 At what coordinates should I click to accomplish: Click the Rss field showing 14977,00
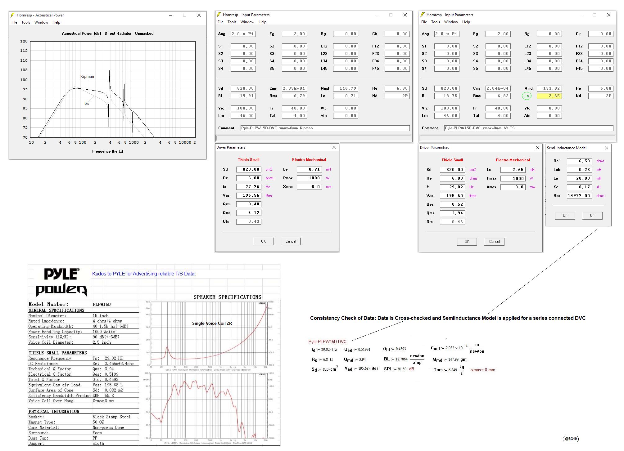point(579,196)
